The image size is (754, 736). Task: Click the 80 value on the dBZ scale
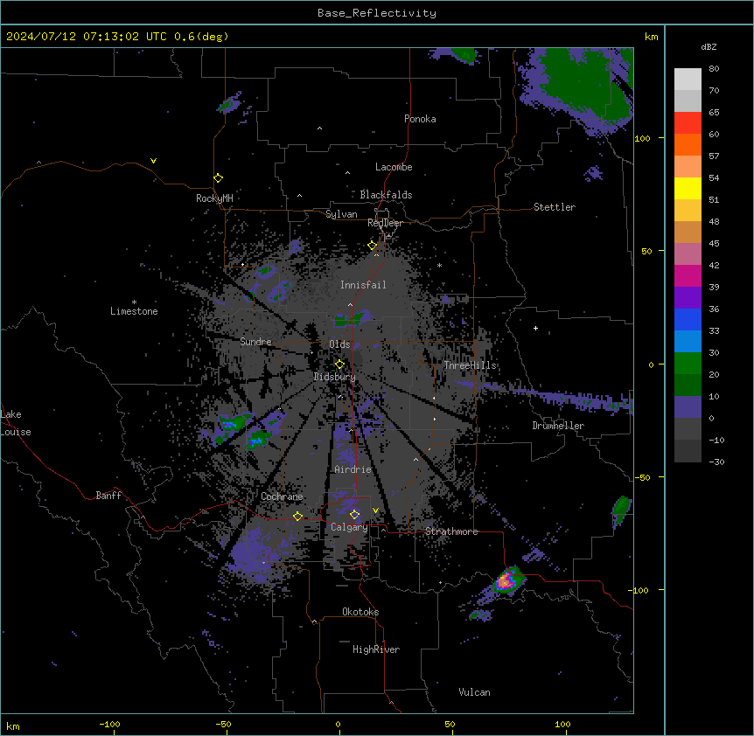coord(714,69)
